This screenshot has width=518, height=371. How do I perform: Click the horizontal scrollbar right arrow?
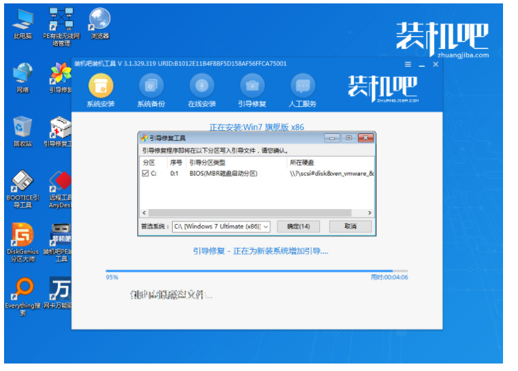point(370,213)
